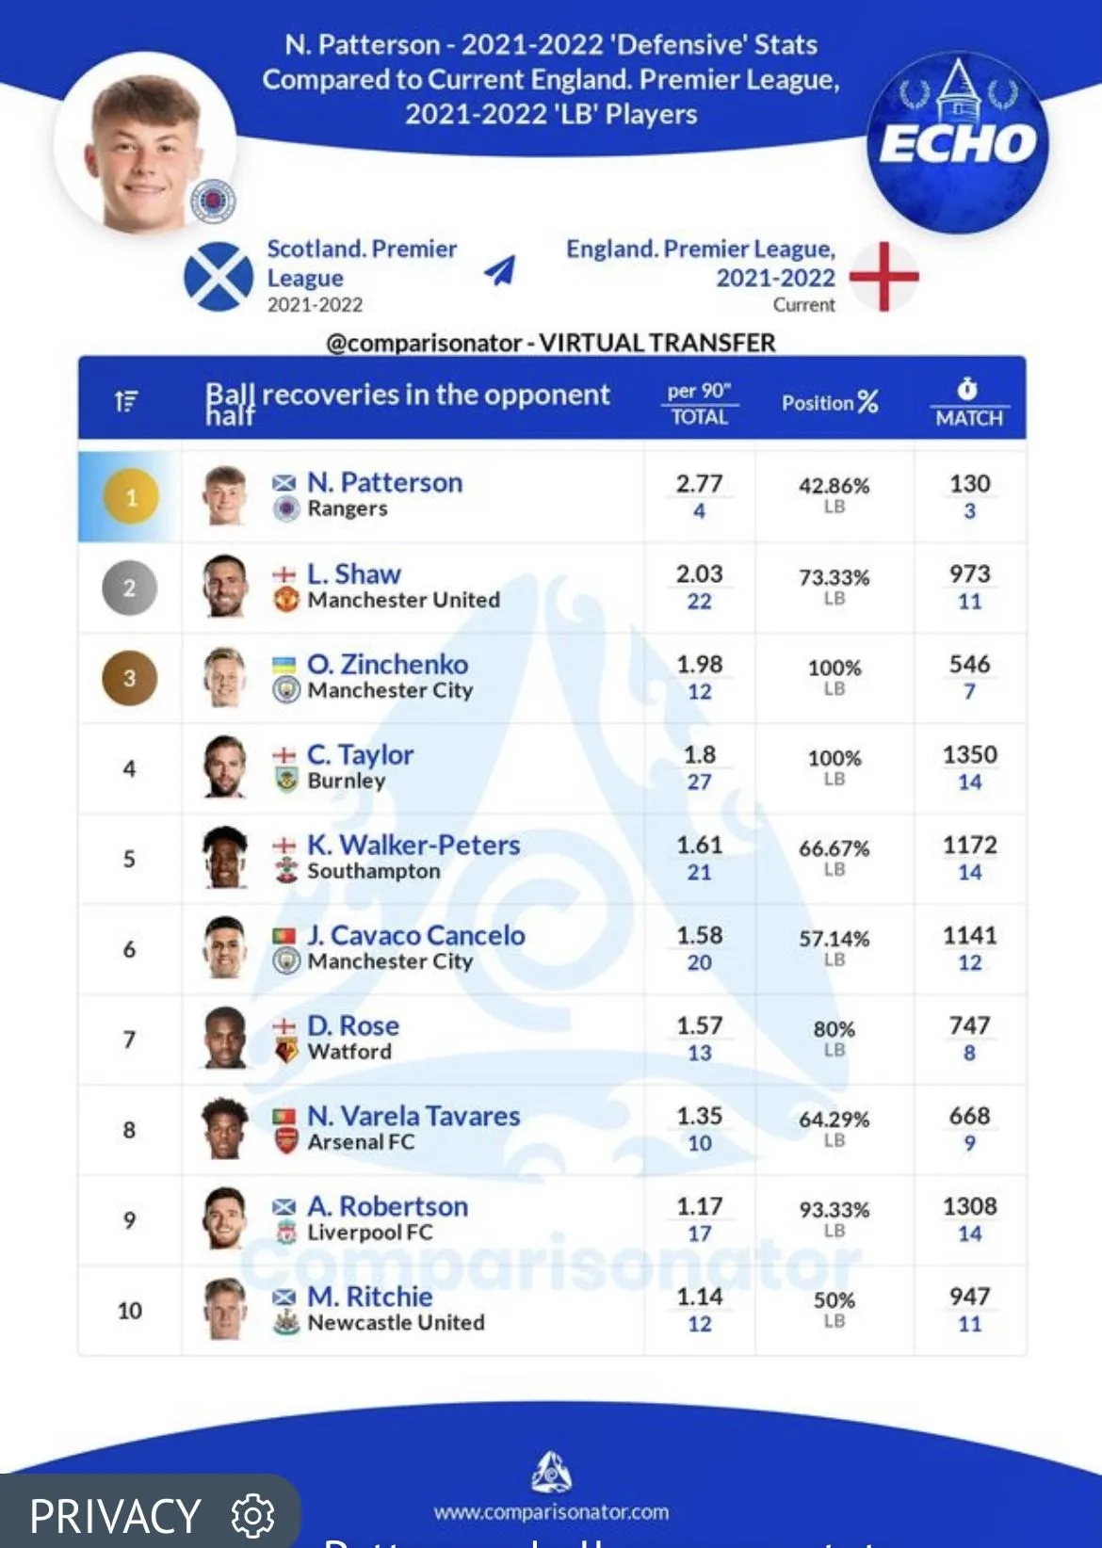Click the gold rank 1 medal
The width and height of the screenshot is (1102, 1548).
pyautogui.click(x=130, y=496)
